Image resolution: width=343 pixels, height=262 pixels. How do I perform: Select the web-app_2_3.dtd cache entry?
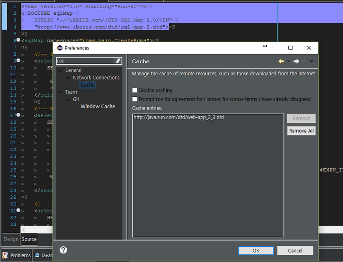[179, 118]
